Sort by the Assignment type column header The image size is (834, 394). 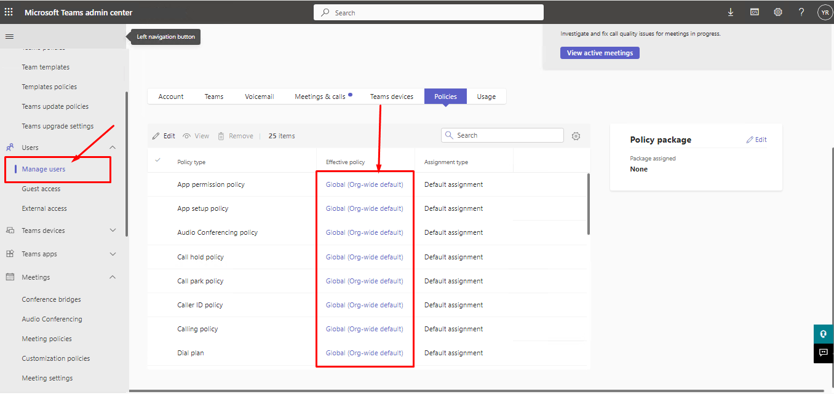pos(446,162)
